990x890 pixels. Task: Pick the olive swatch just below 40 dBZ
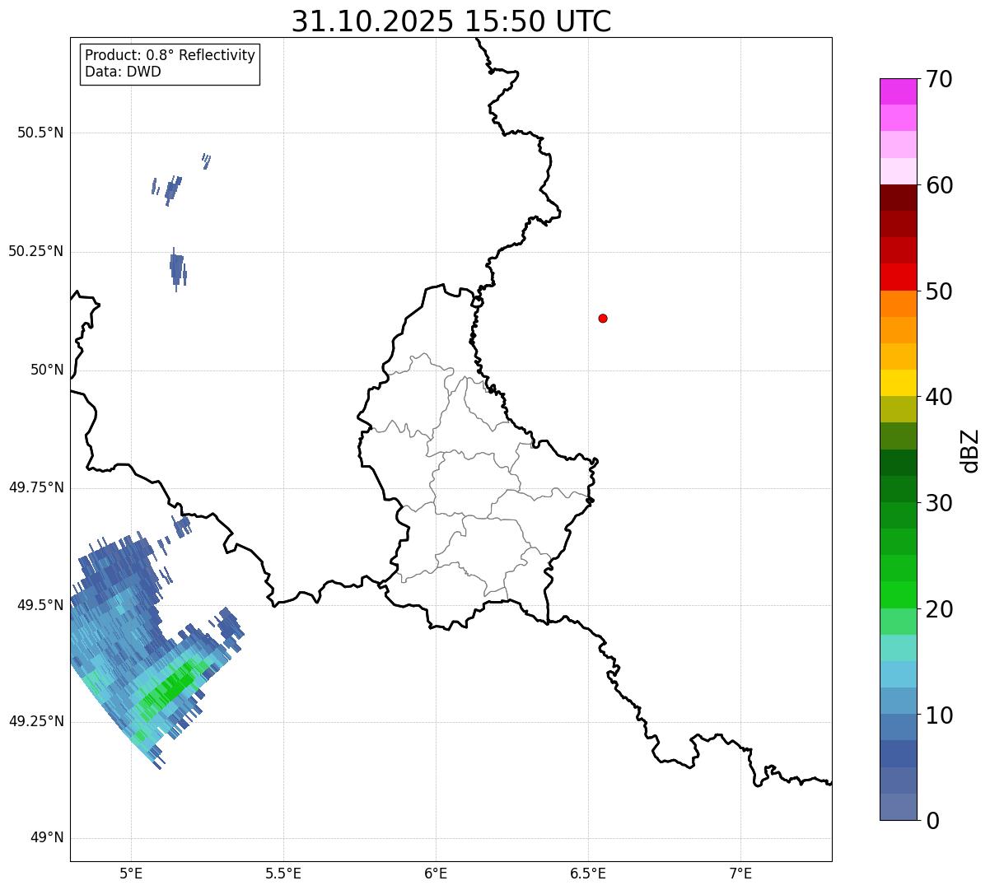[898, 410]
